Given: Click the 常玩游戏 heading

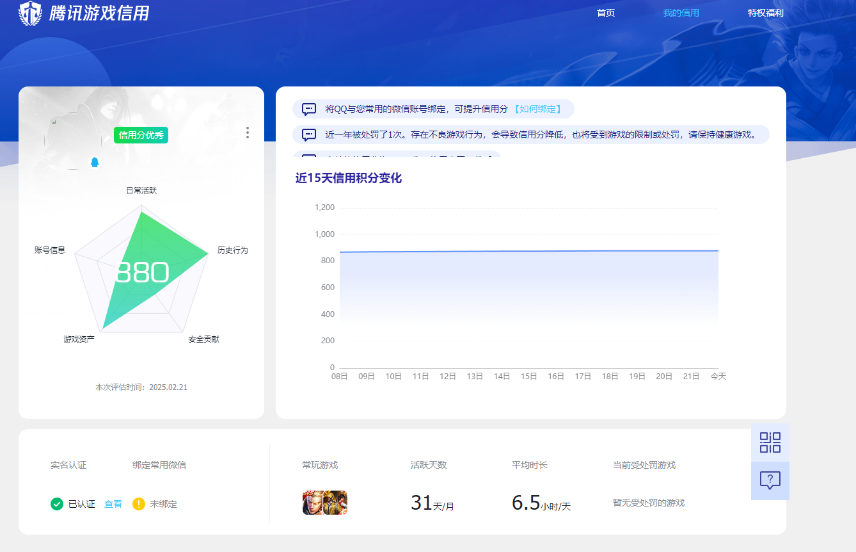Looking at the screenshot, I should click(x=320, y=465).
